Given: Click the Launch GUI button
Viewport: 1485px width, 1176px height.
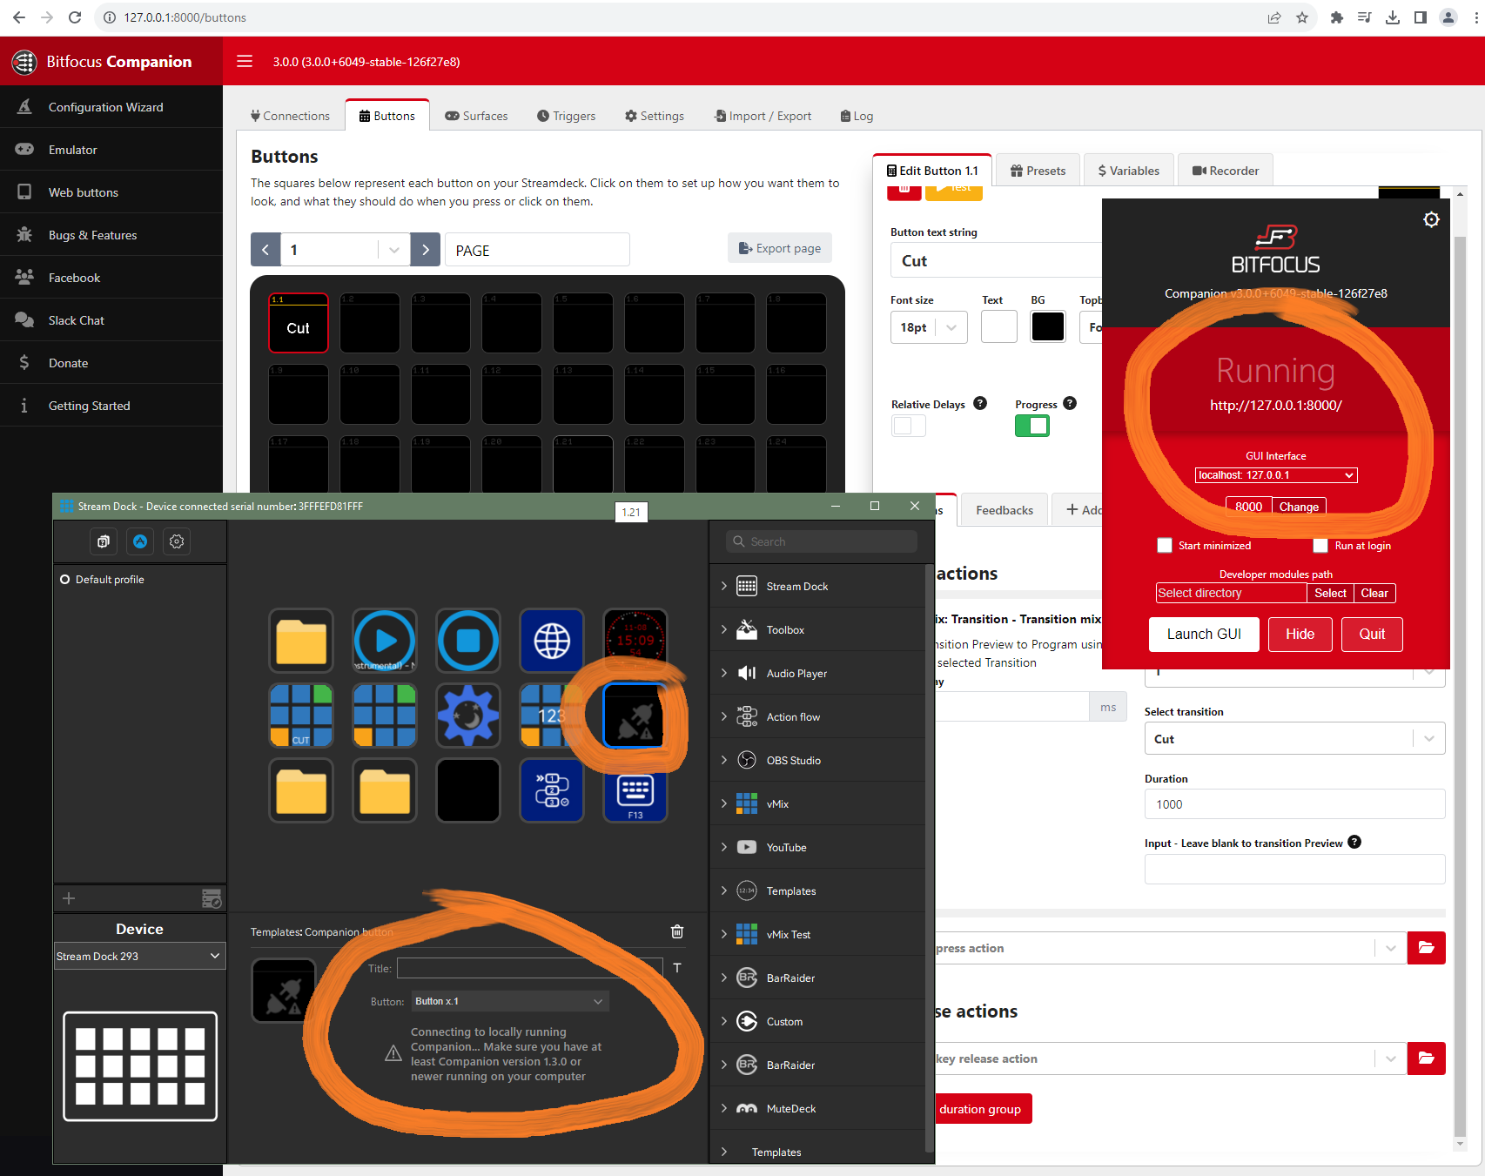Looking at the screenshot, I should coord(1204,634).
